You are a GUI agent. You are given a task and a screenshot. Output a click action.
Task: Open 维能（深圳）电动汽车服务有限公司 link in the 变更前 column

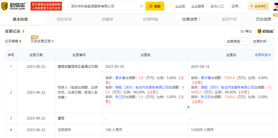142,87
